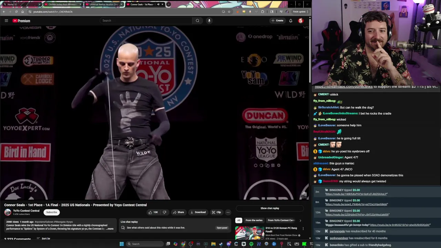Open the Sort by comments dropdown

point(43,238)
